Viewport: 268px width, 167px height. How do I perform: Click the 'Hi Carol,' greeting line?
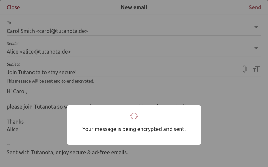click(17, 91)
